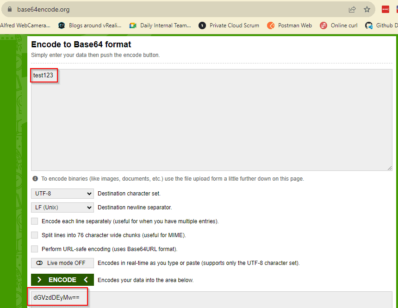Viewport: 398px width, 308px height.
Task: Click the base64encode.org address bar URL
Action: (44, 9)
